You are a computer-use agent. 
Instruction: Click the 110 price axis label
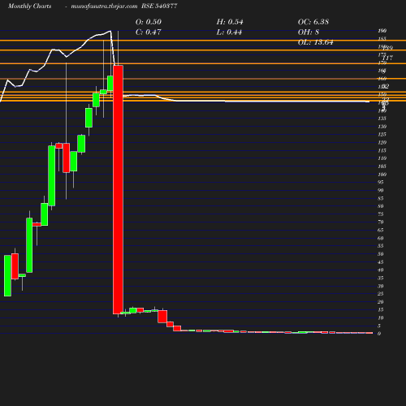(x=382, y=158)
